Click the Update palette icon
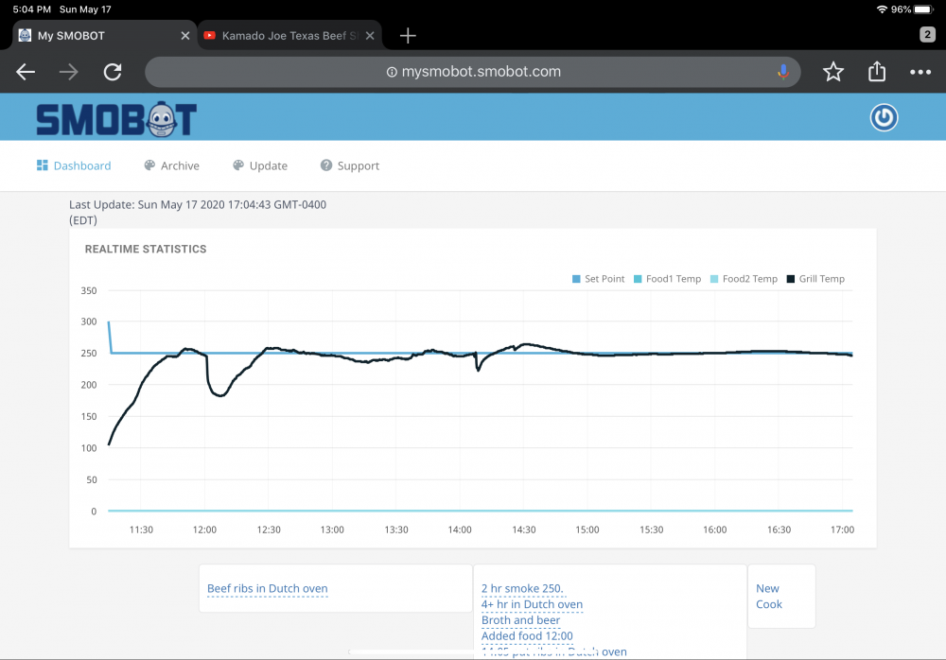Viewport: 946px width, 660px height. coord(238,165)
